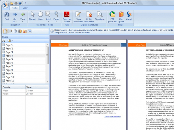Click the Property column header
This screenshot has height=130, width=174.
pyautogui.click(x=14, y=87)
